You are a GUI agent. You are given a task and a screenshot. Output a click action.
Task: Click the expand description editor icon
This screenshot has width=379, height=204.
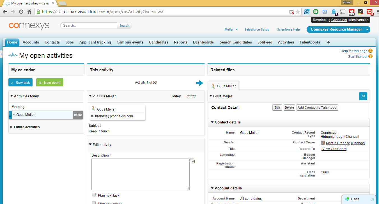pos(192,161)
